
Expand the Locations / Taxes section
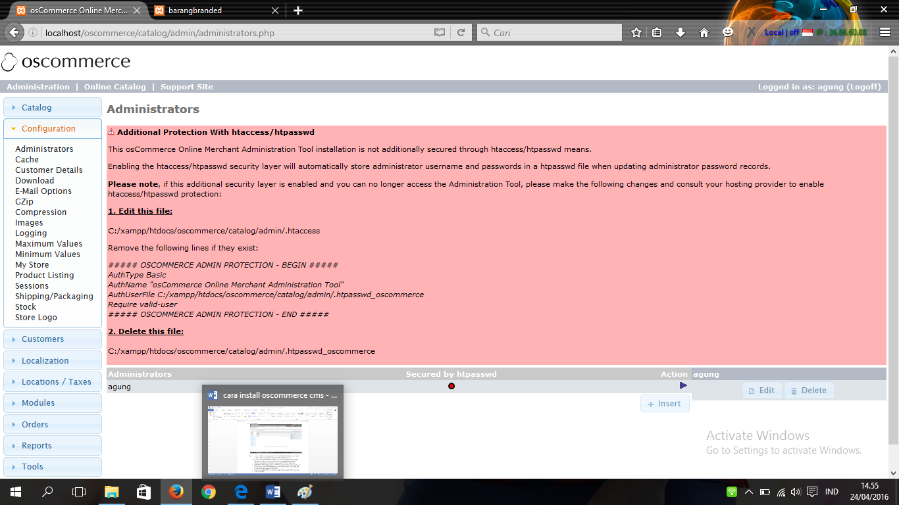(x=53, y=381)
